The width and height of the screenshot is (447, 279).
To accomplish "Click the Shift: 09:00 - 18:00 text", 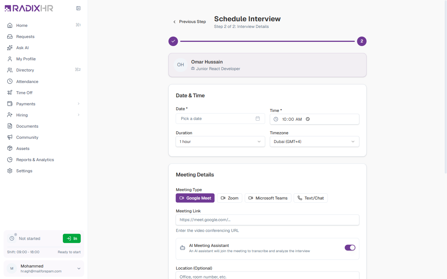I will coord(23,252).
